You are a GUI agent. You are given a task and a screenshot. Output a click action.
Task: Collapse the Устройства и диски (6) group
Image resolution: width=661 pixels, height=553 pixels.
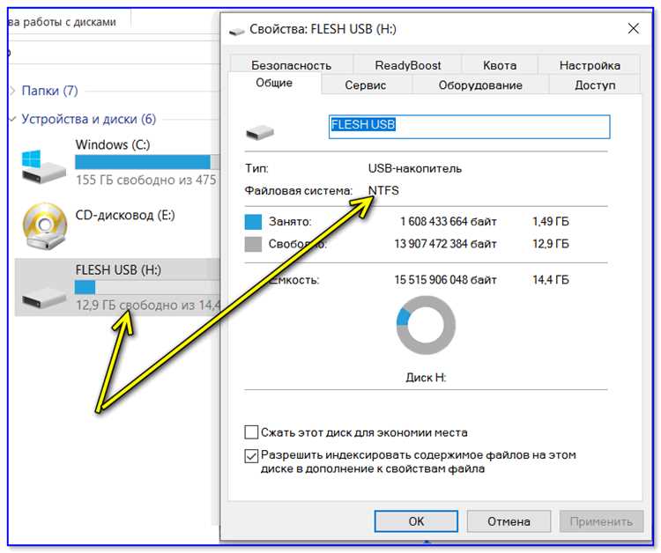[x=12, y=119]
